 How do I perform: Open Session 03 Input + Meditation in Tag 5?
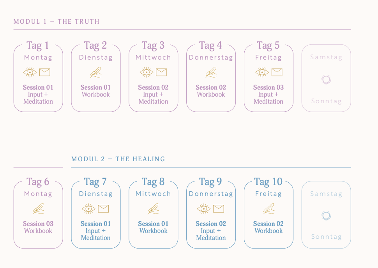click(x=268, y=94)
